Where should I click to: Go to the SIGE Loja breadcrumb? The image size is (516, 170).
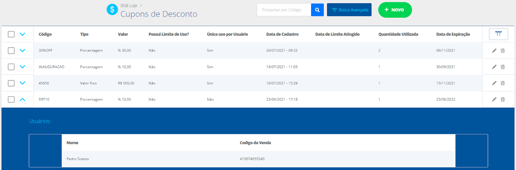point(129,5)
